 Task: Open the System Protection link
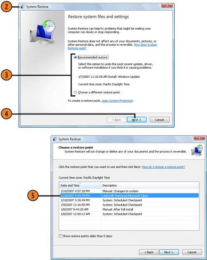(117, 101)
